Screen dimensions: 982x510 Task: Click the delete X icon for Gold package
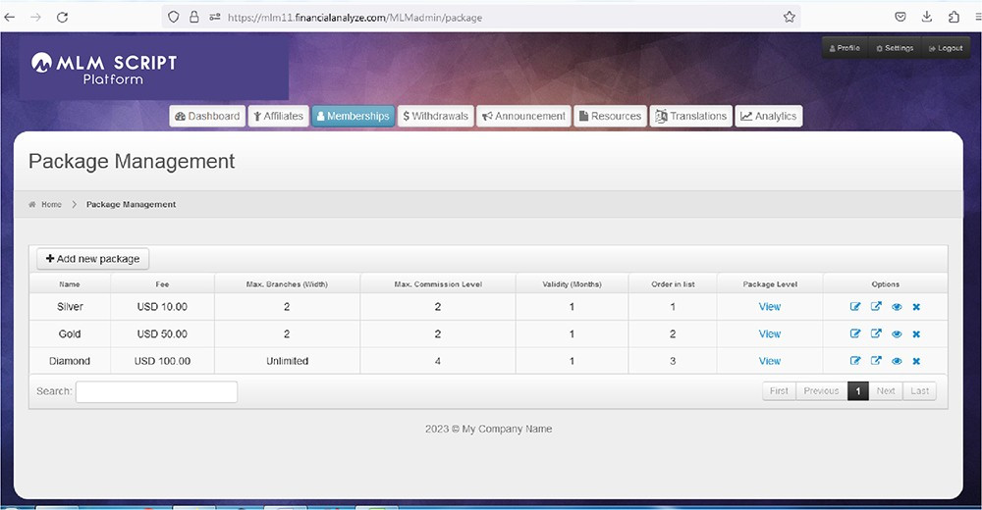[916, 334]
